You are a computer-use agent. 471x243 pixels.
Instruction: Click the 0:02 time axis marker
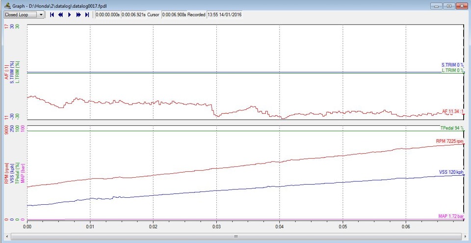click(x=153, y=226)
